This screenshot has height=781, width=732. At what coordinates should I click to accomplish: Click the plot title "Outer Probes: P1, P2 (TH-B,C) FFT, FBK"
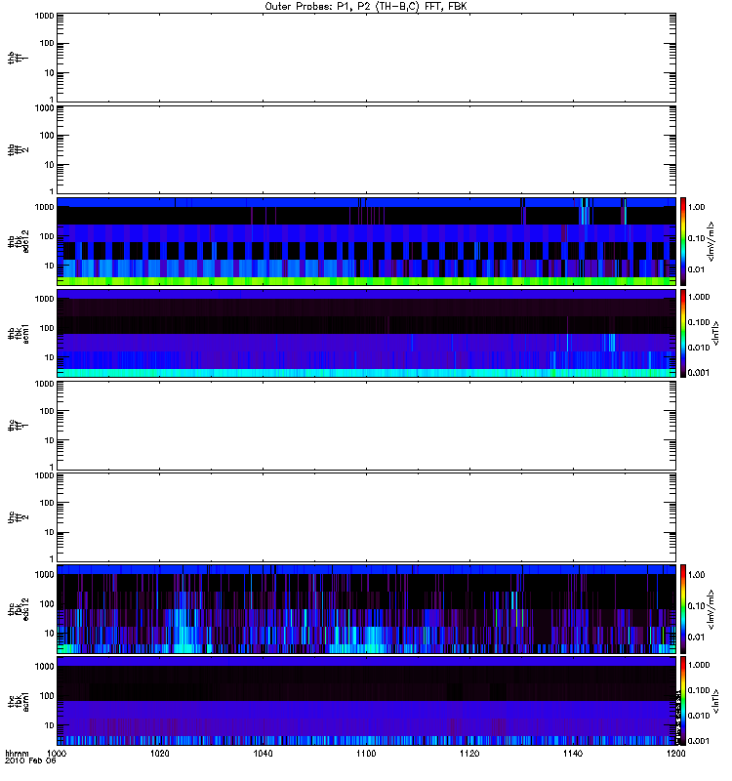(x=366, y=7)
